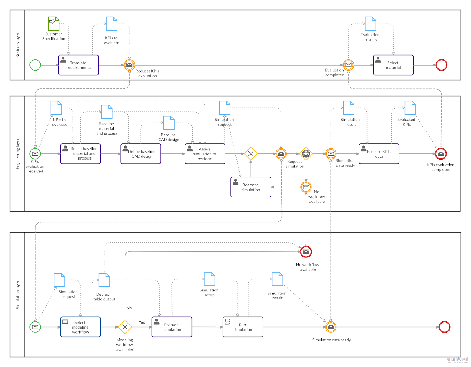This screenshot has width=471, height=367.
Task: Click the Customer Specification data input icon
Action: [54, 24]
